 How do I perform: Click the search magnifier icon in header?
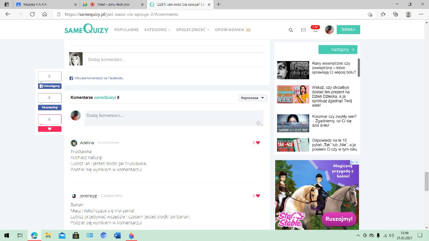coord(291,30)
